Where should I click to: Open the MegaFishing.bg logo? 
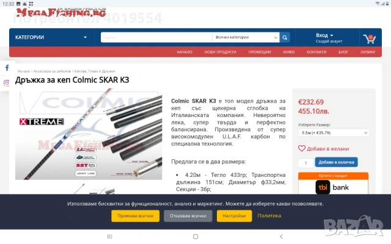pyautogui.click(x=61, y=12)
